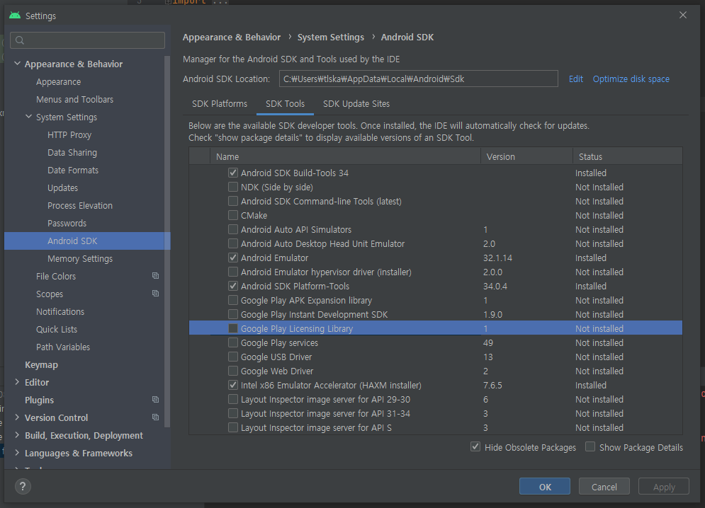Select Updates in the settings tree
This screenshot has width=705, height=508.
[x=62, y=187]
